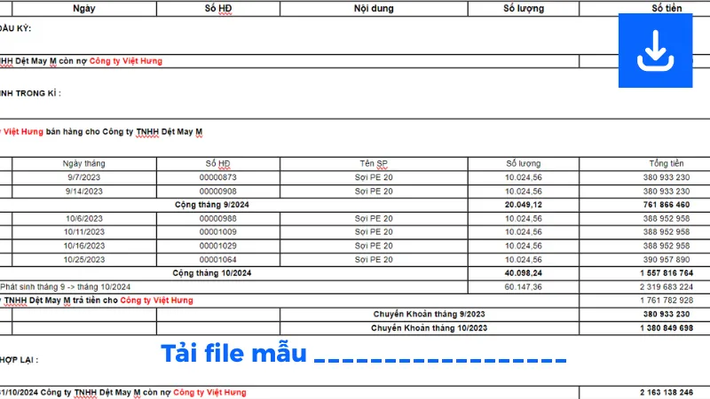Viewport: 710px width, 399px height.
Task: Click the date cell 10/16/2023
Action: (x=83, y=246)
